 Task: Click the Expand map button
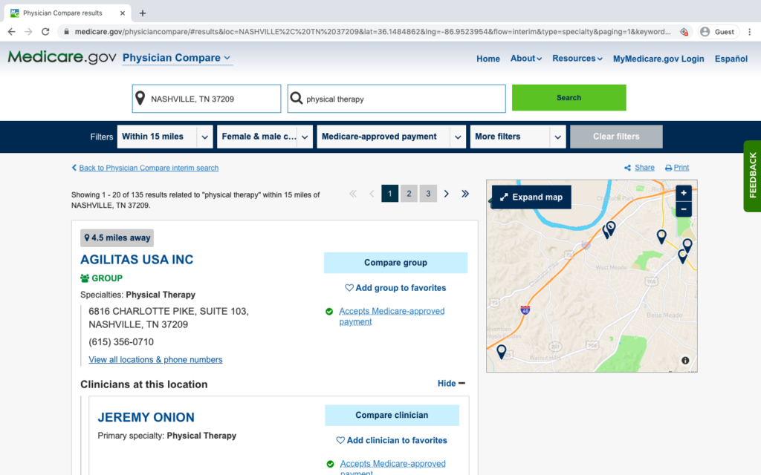coord(531,197)
